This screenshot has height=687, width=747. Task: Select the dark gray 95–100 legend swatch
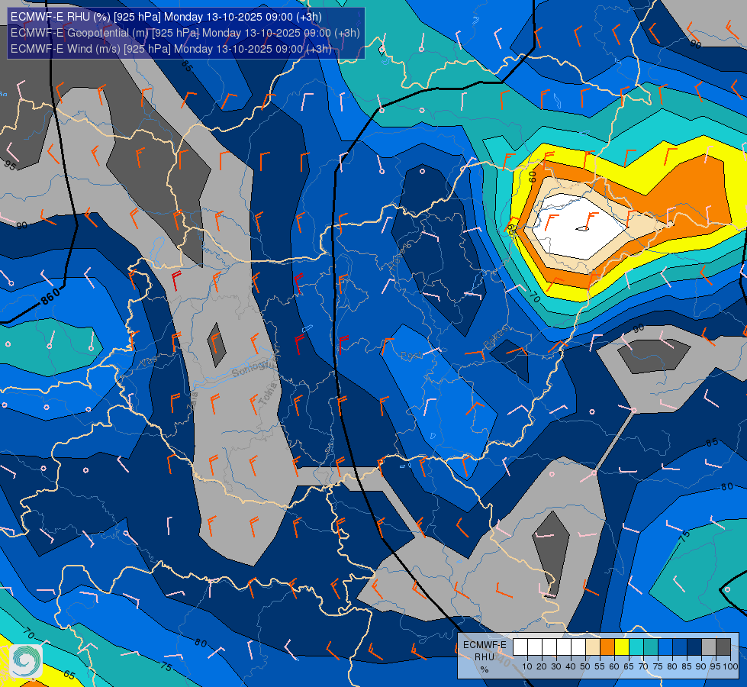723,647
